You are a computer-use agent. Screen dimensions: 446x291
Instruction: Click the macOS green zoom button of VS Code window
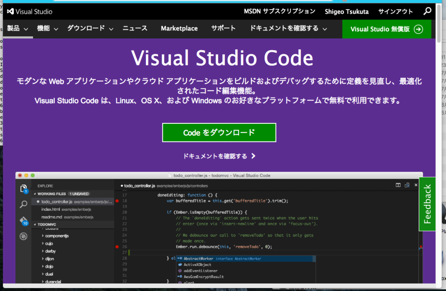33,176
